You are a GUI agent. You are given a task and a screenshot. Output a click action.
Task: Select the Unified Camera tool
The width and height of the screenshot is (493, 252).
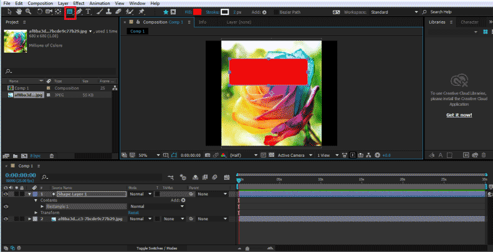point(49,12)
